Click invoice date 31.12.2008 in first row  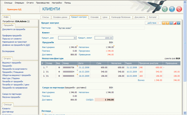point(84,68)
